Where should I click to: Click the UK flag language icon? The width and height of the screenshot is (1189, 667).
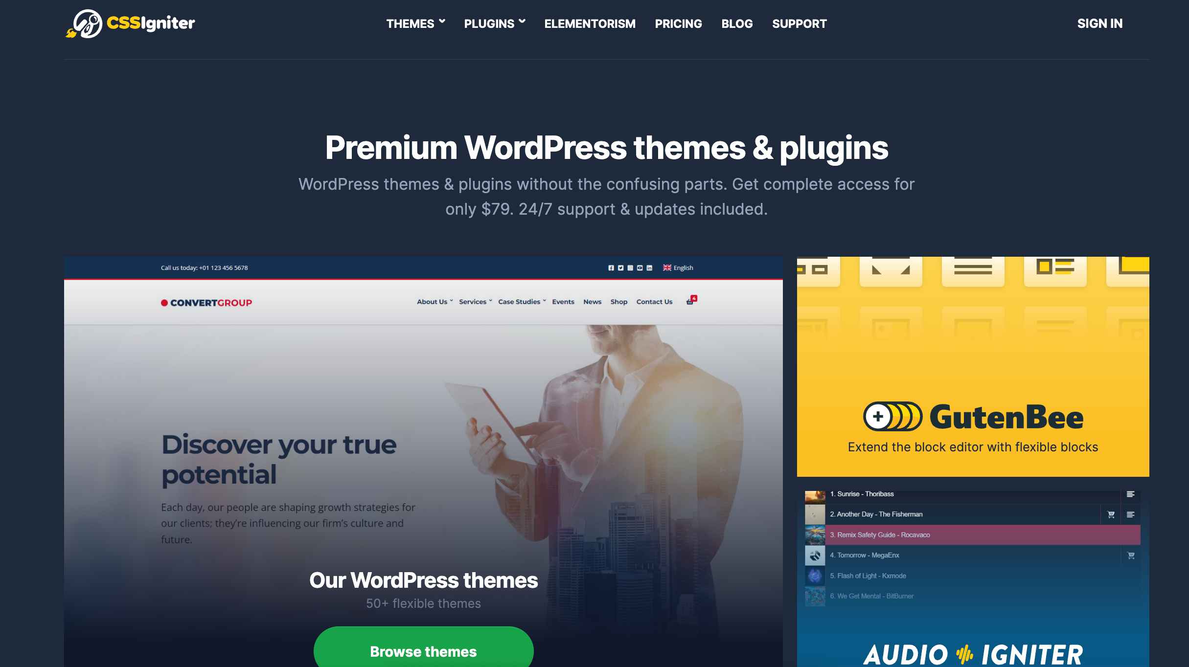666,268
